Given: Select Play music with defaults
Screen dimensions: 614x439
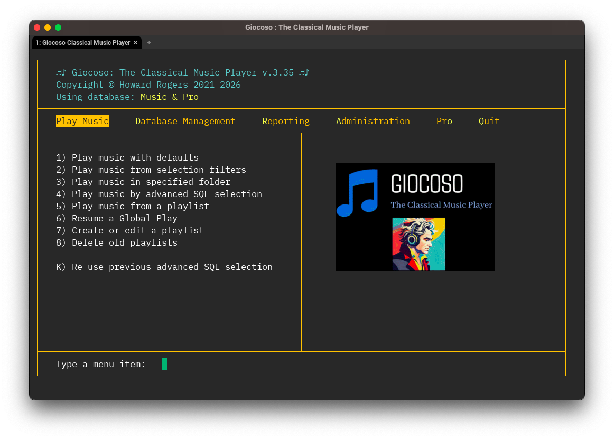Looking at the screenshot, I should [127, 157].
